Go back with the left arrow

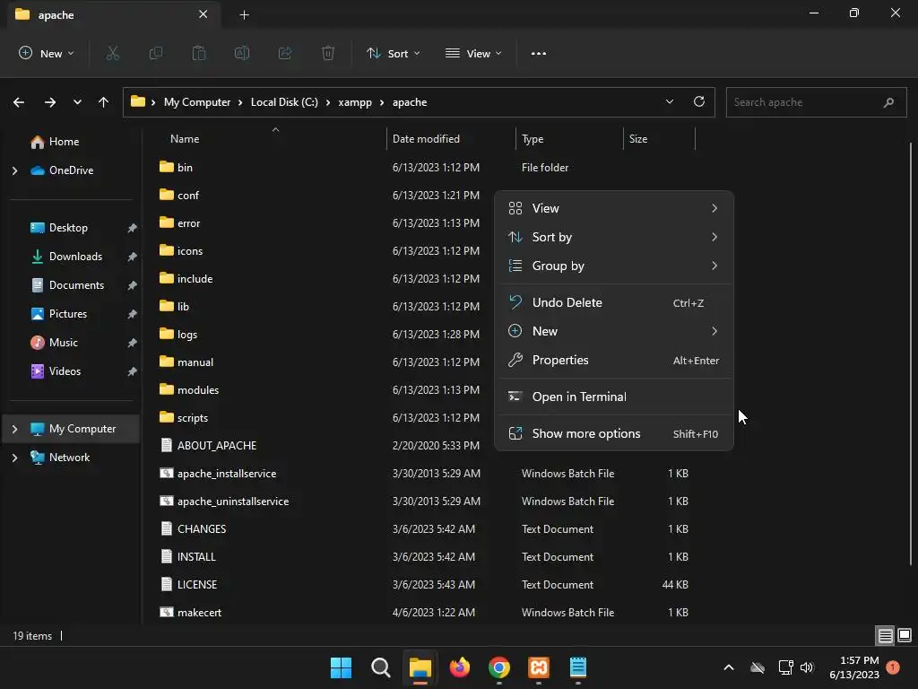point(19,102)
